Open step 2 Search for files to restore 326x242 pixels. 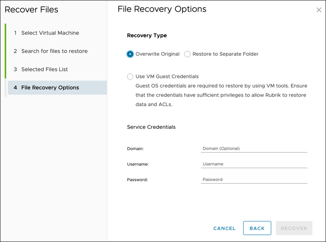coord(51,51)
